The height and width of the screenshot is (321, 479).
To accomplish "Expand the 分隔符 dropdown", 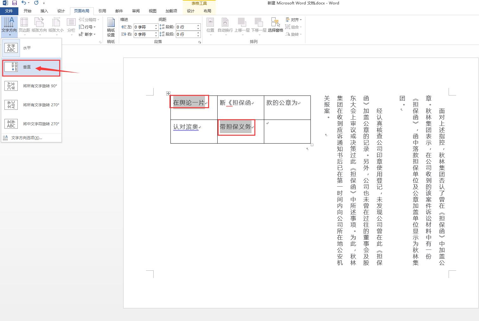I will [89, 20].
